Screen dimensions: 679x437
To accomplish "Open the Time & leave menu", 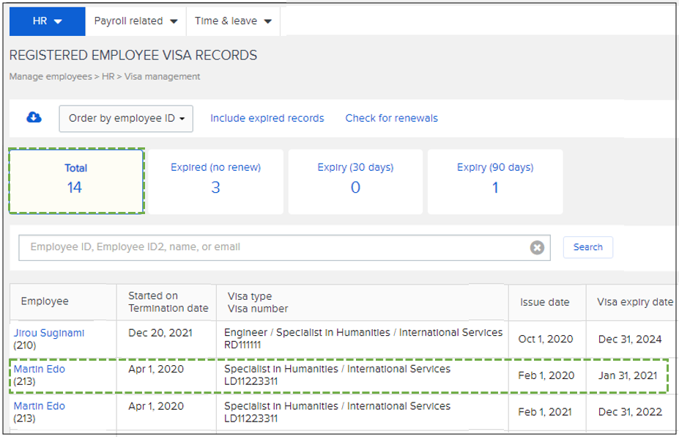I will (x=233, y=21).
